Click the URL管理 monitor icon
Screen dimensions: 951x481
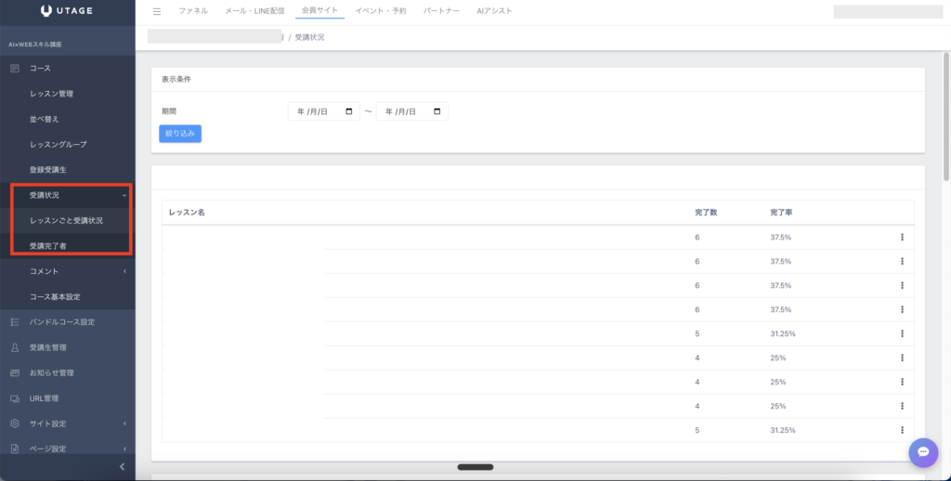[x=15, y=398]
